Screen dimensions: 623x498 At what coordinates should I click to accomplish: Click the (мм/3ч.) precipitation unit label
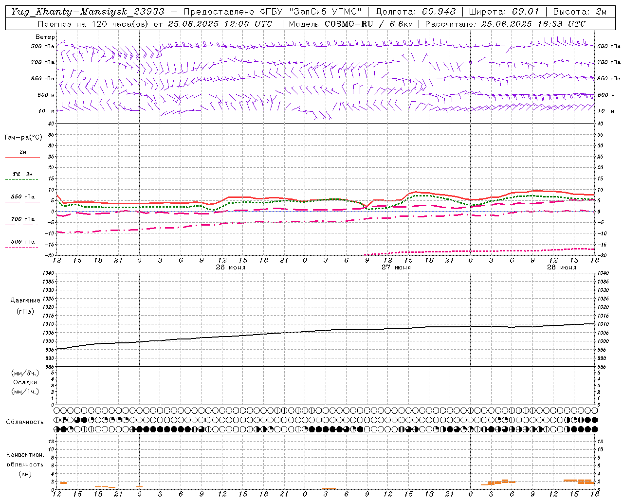pyautogui.click(x=25, y=373)
